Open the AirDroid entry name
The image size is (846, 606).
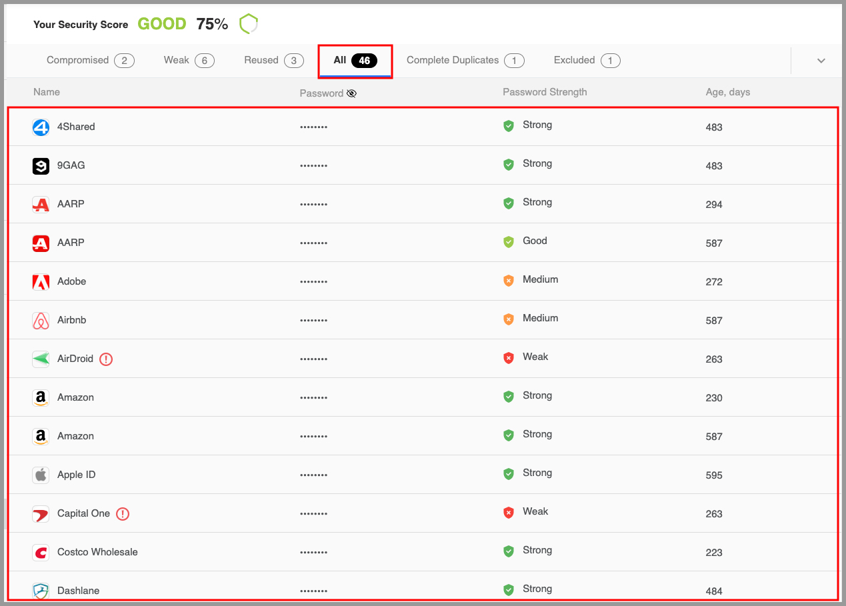pos(75,359)
